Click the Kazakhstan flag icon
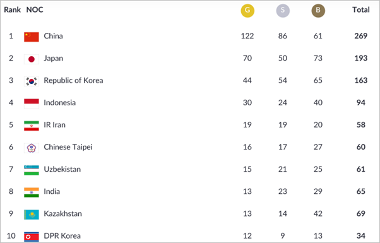 (32, 215)
